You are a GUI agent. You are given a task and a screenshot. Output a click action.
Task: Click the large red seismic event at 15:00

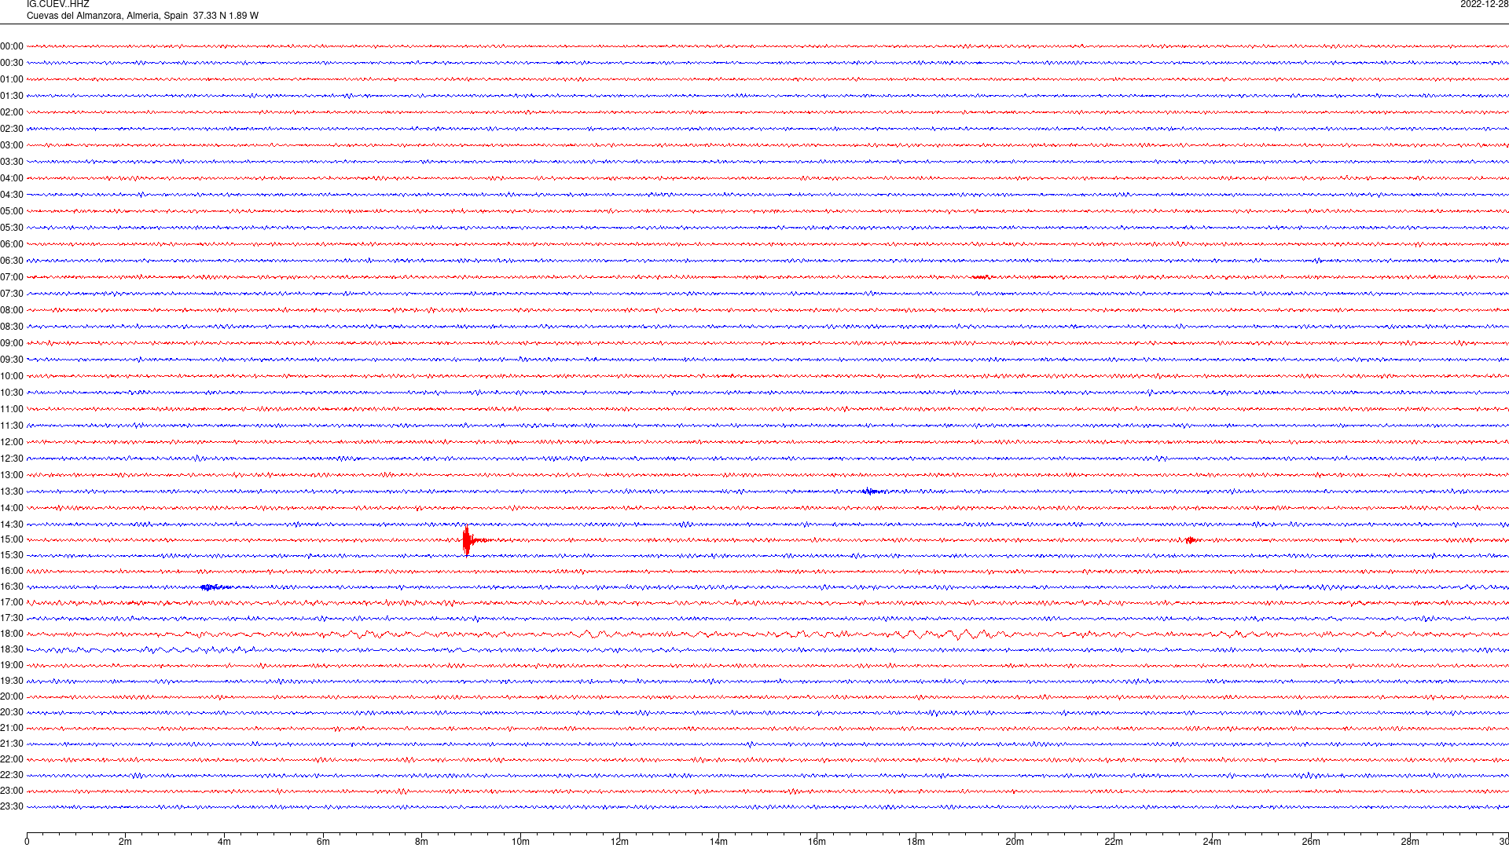[468, 540]
